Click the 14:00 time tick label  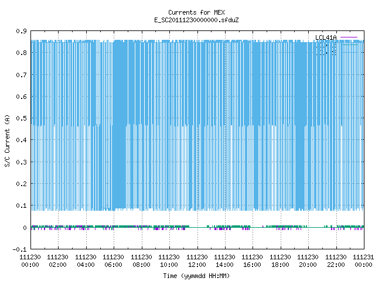224,265
